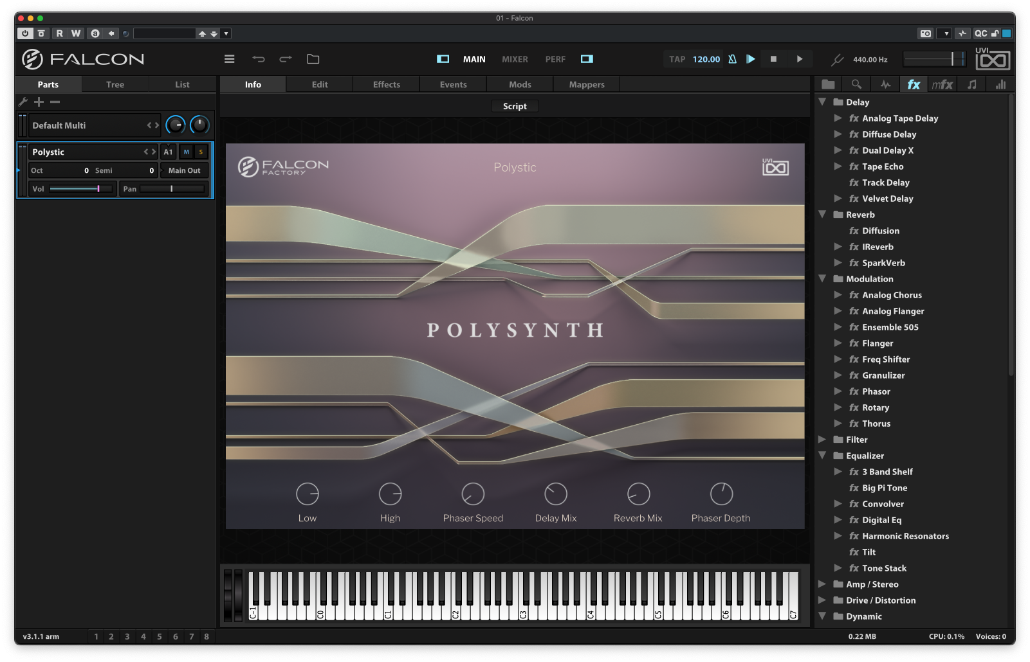Click the host QC button
The width and height of the screenshot is (1030, 662).
(x=980, y=33)
